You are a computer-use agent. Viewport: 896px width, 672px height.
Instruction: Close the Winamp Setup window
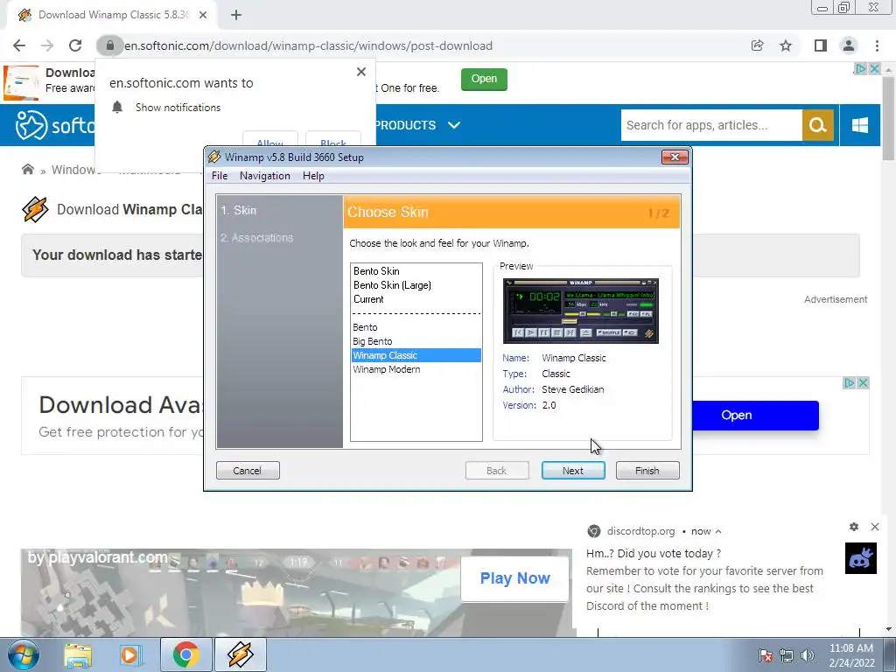(x=675, y=157)
